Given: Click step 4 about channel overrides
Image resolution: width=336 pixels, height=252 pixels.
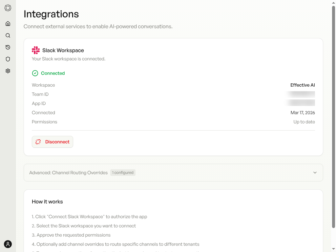Looking at the screenshot, I should click(115, 244).
